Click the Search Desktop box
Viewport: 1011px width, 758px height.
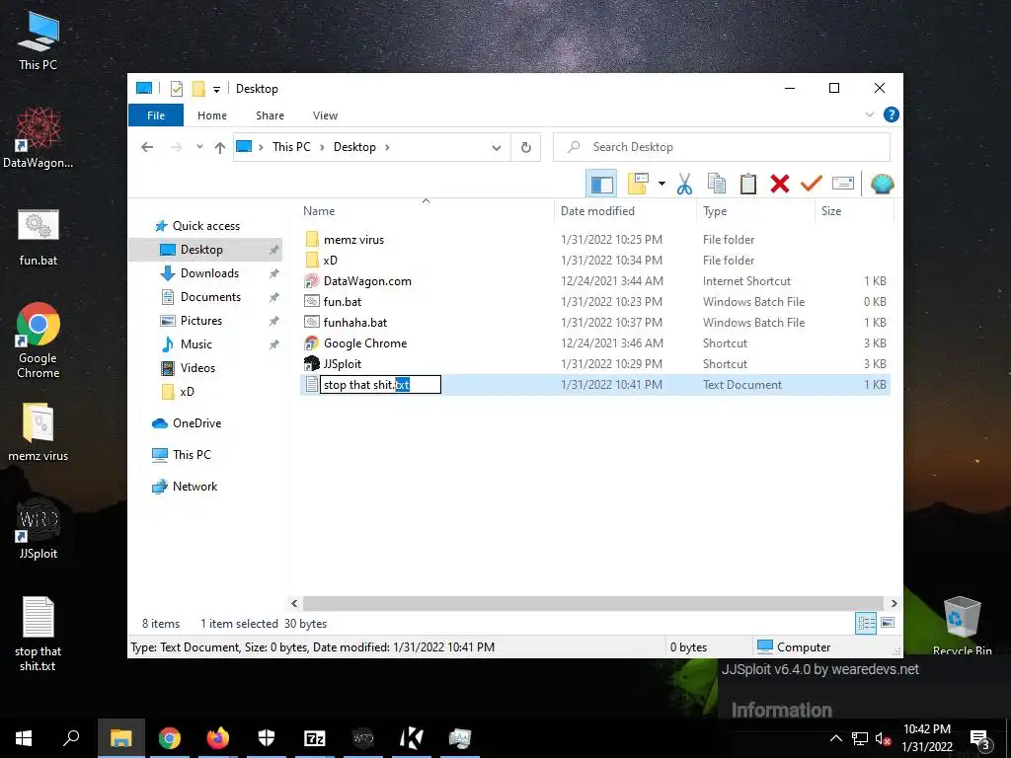[x=722, y=147]
